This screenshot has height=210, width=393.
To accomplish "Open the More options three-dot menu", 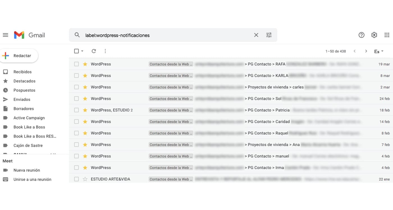I will click(x=105, y=51).
